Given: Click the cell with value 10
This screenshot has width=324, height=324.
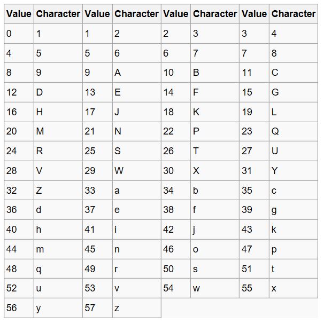Looking at the screenshot, I should [175, 73].
